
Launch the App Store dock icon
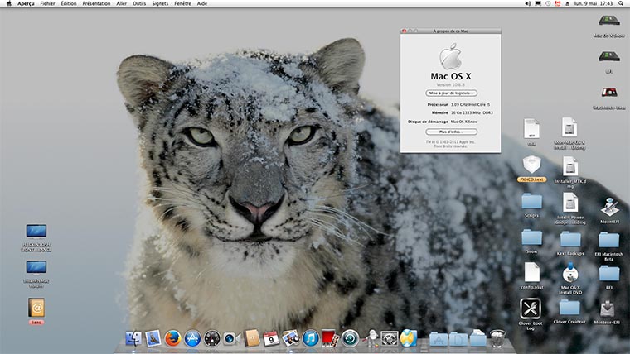point(192,338)
